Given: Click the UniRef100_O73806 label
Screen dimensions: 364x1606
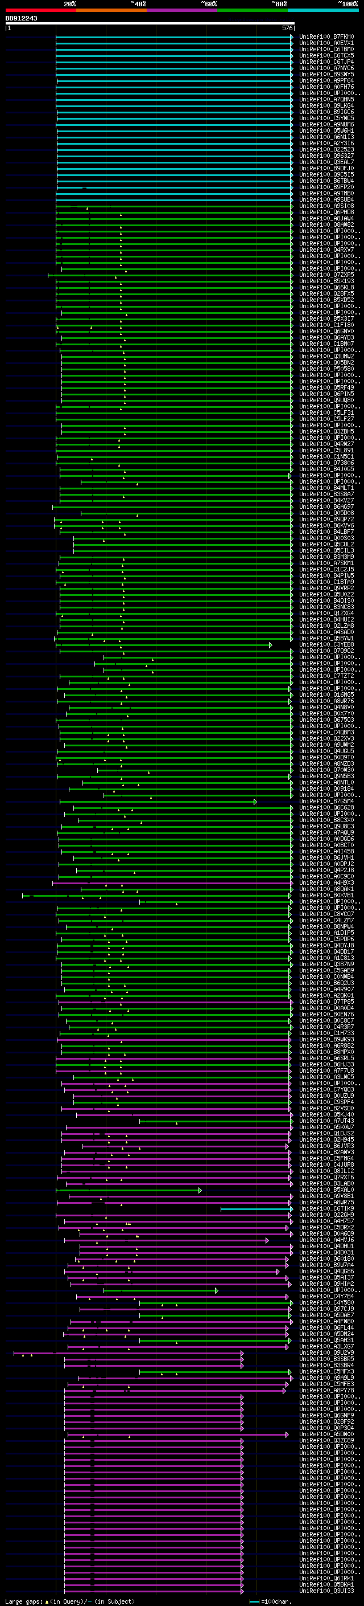Looking at the screenshot, I should [x=326, y=463].
